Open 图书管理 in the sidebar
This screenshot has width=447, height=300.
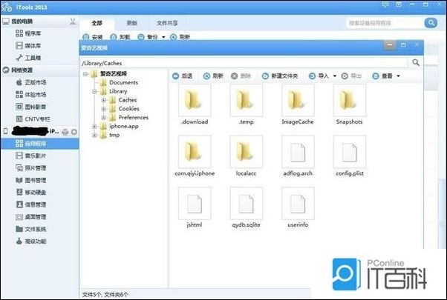(x=30, y=180)
